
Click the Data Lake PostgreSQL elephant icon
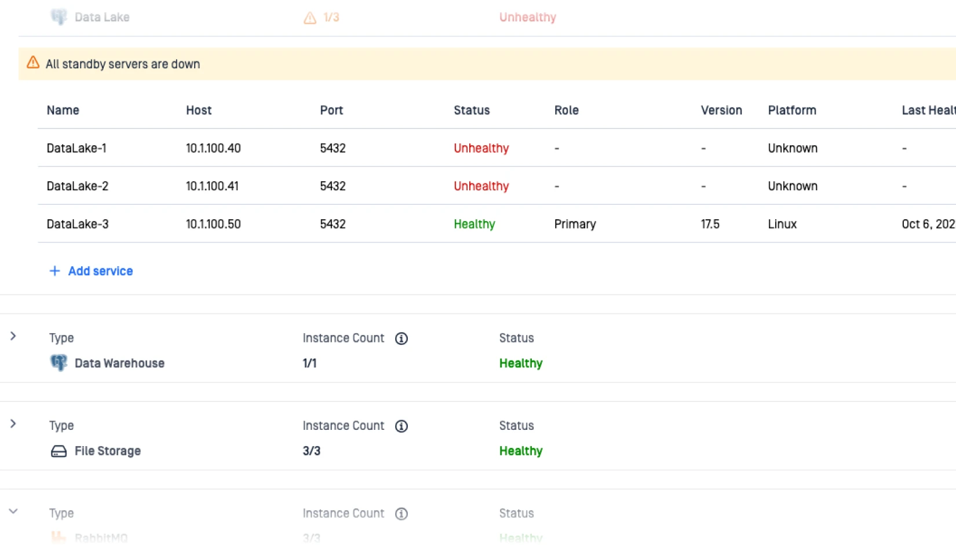[59, 17]
